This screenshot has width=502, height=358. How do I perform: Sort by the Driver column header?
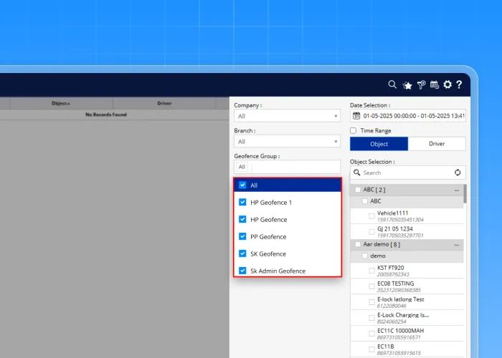point(164,103)
